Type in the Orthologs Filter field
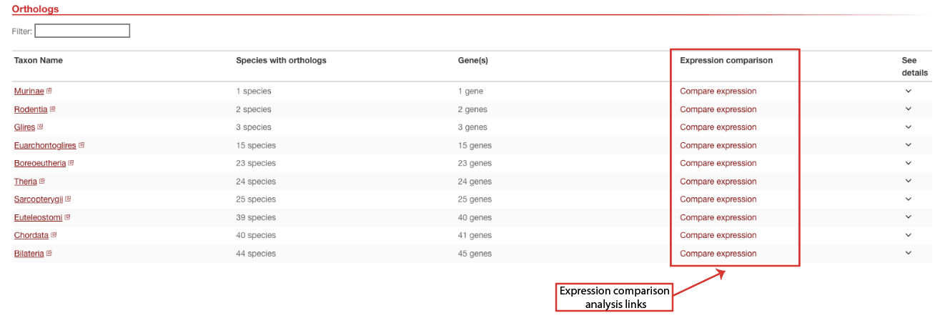The width and height of the screenshot is (940, 318). point(82,31)
